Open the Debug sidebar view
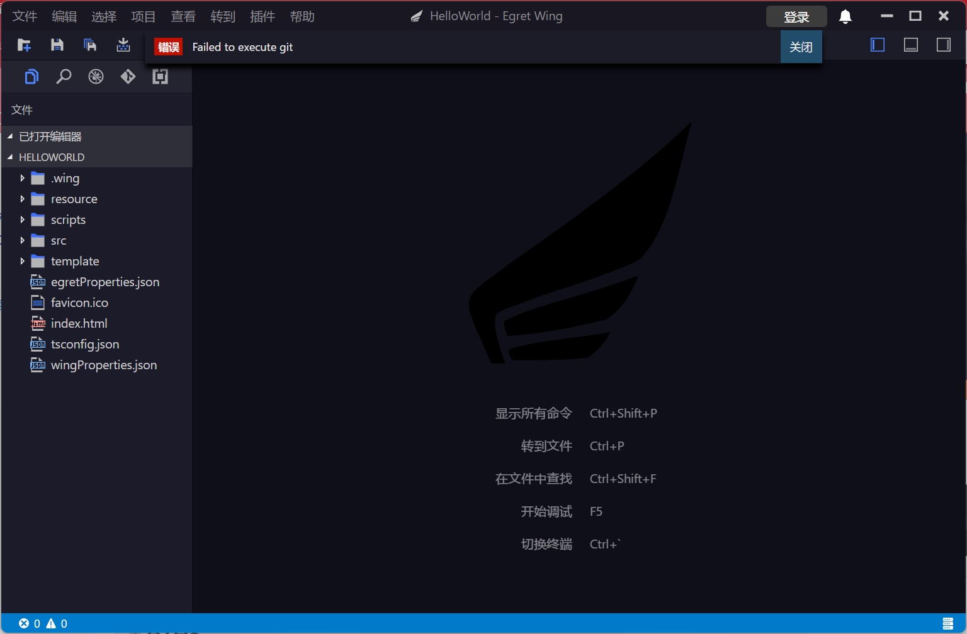 click(96, 77)
